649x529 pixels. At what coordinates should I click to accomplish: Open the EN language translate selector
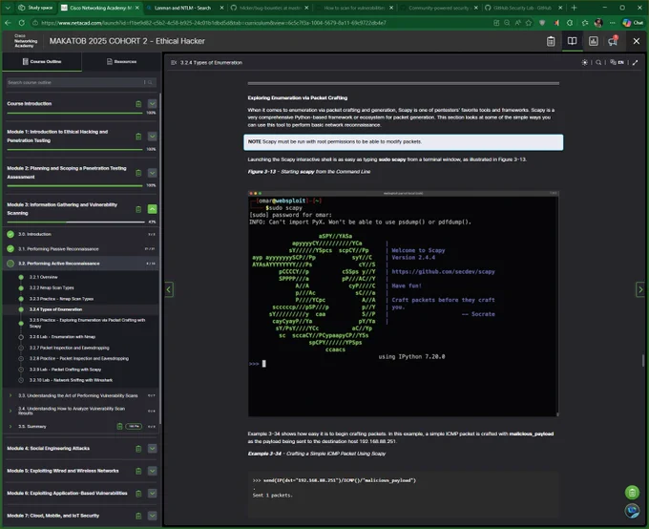[x=617, y=63]
